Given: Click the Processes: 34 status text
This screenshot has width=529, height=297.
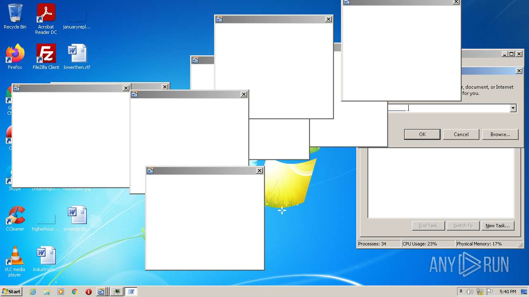Looking at the screenshot, I should coord(372,244).
